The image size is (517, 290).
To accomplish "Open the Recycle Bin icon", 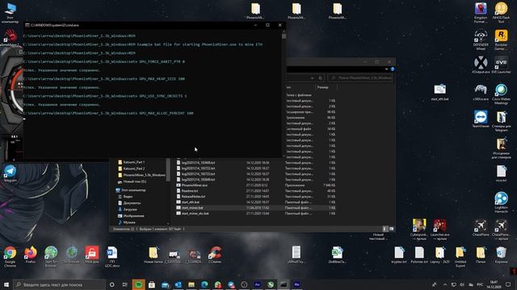I will point(501,255).
